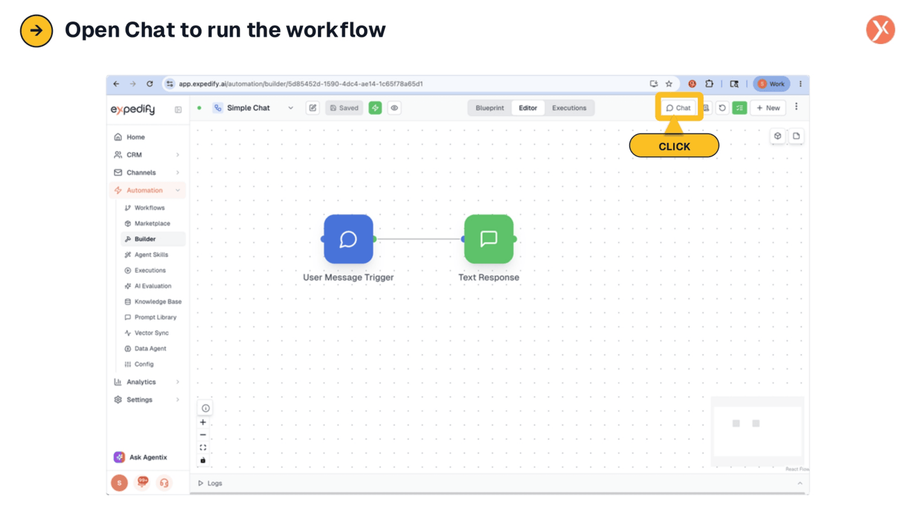Click the reset/undo circular arrow icon

pyautogui.click(x=722, y=108)
